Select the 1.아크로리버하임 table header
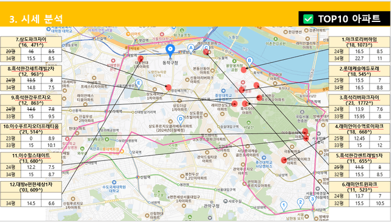The image size is (391, 222). click(359, 42)
